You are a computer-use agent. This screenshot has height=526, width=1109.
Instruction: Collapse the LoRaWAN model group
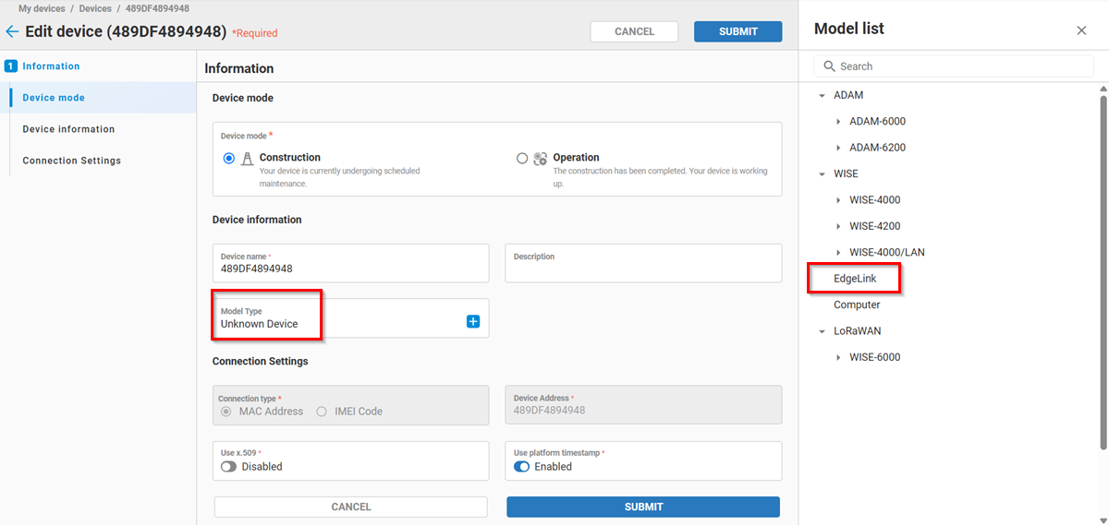click(822, 331)
